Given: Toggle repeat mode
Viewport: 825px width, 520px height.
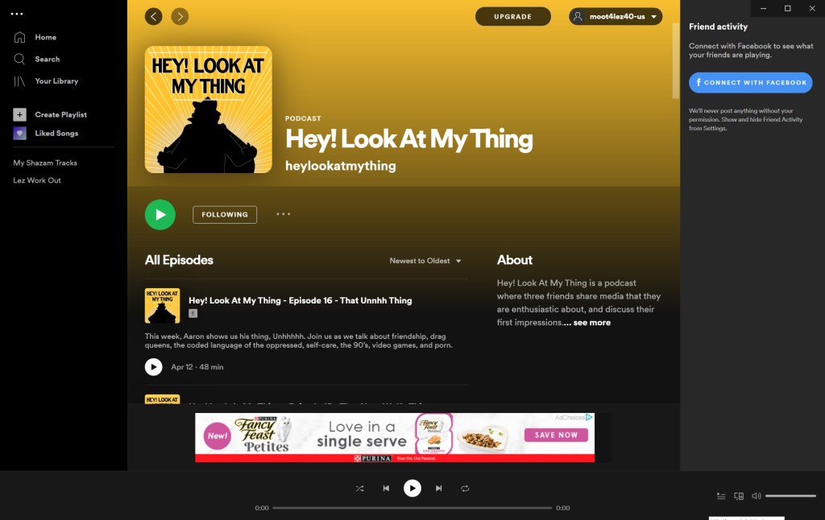Looking at the screenshot, I should [x=465, y=488].
